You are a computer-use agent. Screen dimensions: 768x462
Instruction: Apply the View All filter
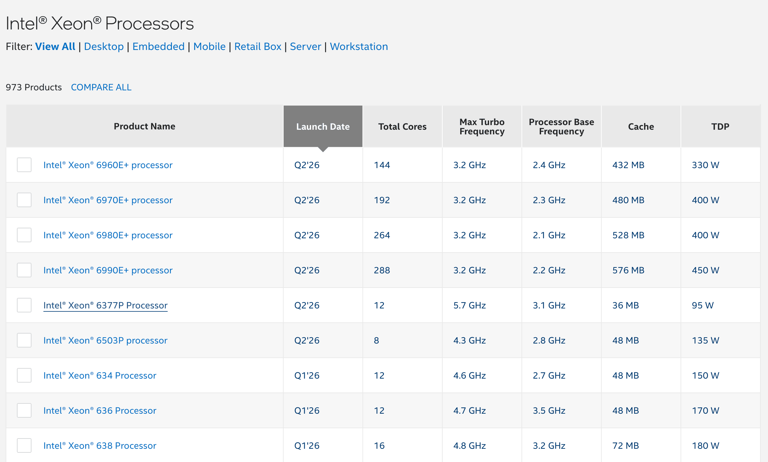coord(55,46)
